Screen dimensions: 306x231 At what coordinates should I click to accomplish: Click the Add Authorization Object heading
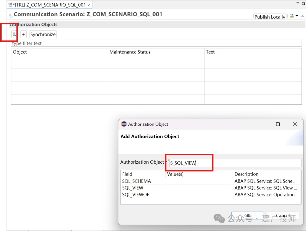150,136
